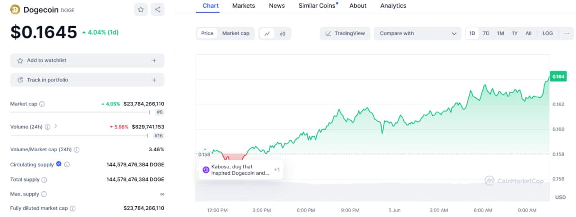Screen dimensions: 576x217
Task: Click info icon next to Market cap
Action: (42, 104)
